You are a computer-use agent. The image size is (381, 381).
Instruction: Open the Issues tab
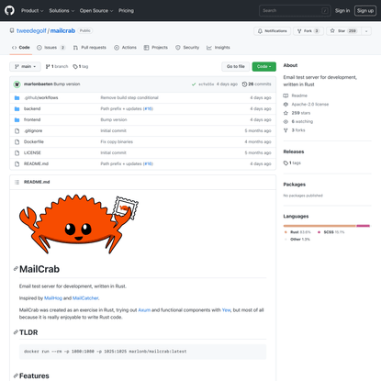51,48
